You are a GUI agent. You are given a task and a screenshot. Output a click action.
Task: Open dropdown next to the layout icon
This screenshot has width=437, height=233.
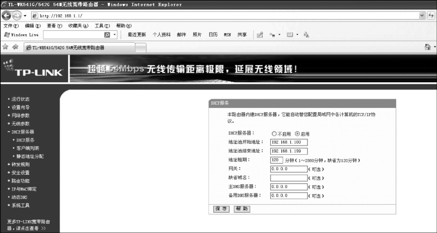297,35
